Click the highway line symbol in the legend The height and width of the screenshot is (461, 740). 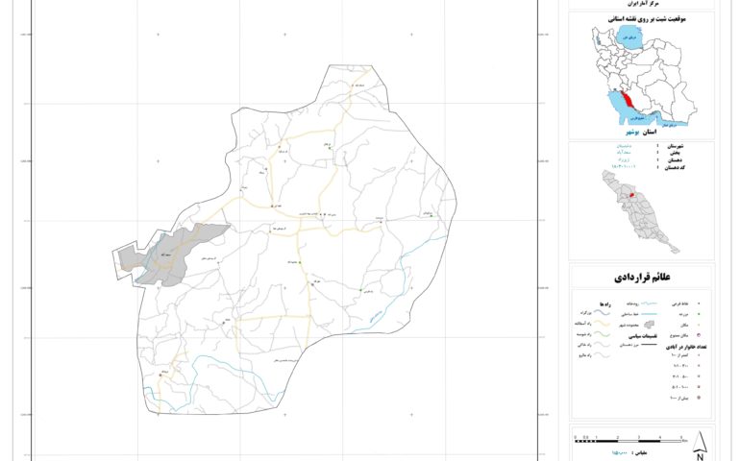[604, 313]
